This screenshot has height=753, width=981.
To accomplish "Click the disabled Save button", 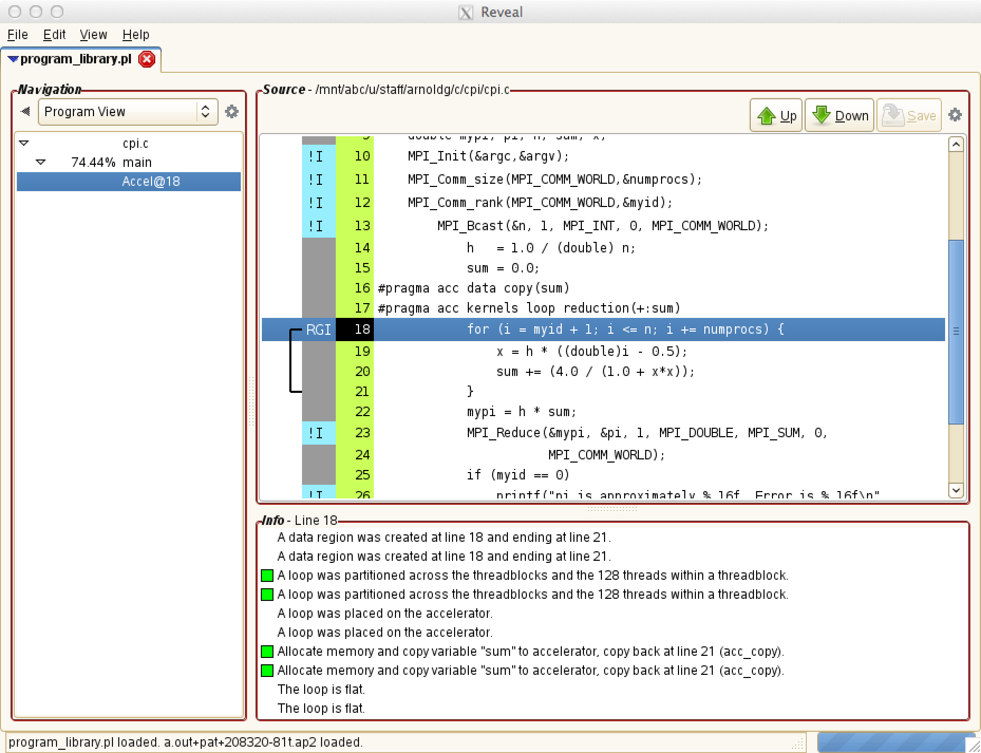I will click(909, 115).
